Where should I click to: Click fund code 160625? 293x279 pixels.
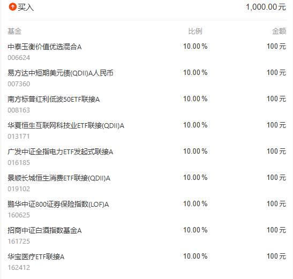click(19, 215)
